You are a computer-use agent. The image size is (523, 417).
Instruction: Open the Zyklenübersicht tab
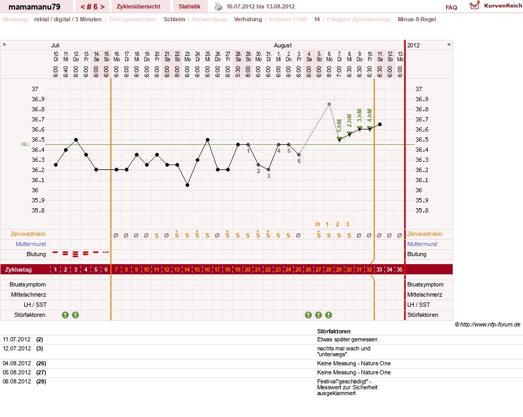[x=139, y=6]
